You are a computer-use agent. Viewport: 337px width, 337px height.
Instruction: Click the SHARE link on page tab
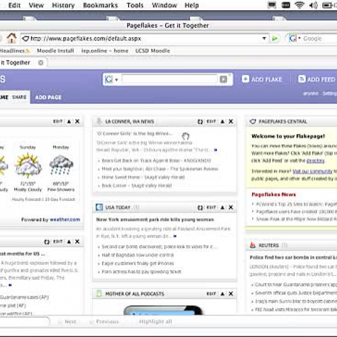tap(19, 97)
